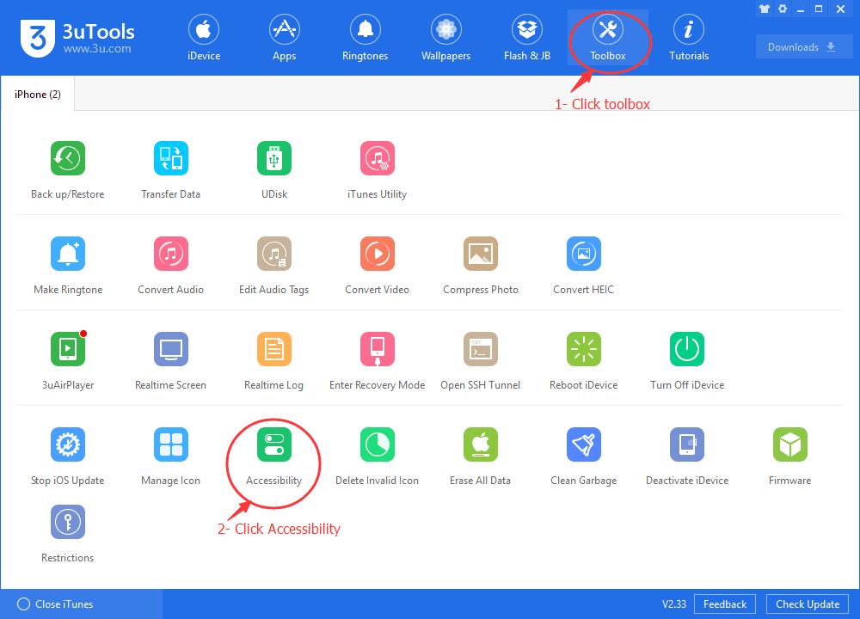The width and height of the screenshot is (860, 619).
Task: Open the Realtime Log tool
Action: click(274, 349)
